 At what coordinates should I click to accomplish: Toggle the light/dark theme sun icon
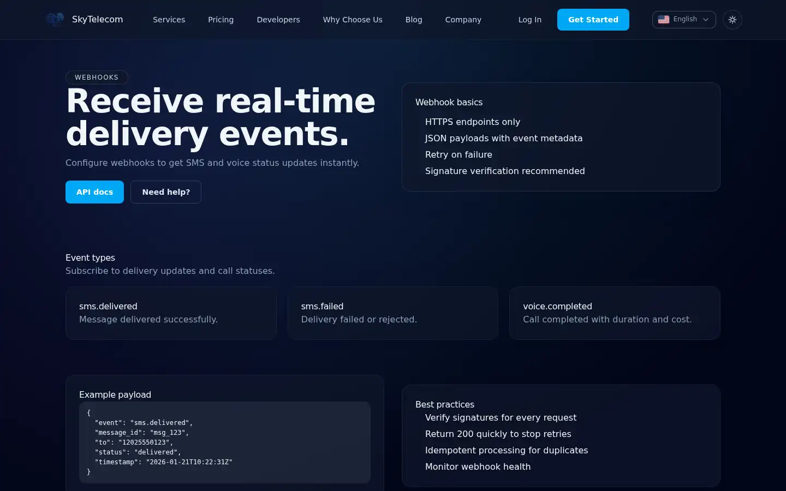pyautogui.click(x=733, y=20)
